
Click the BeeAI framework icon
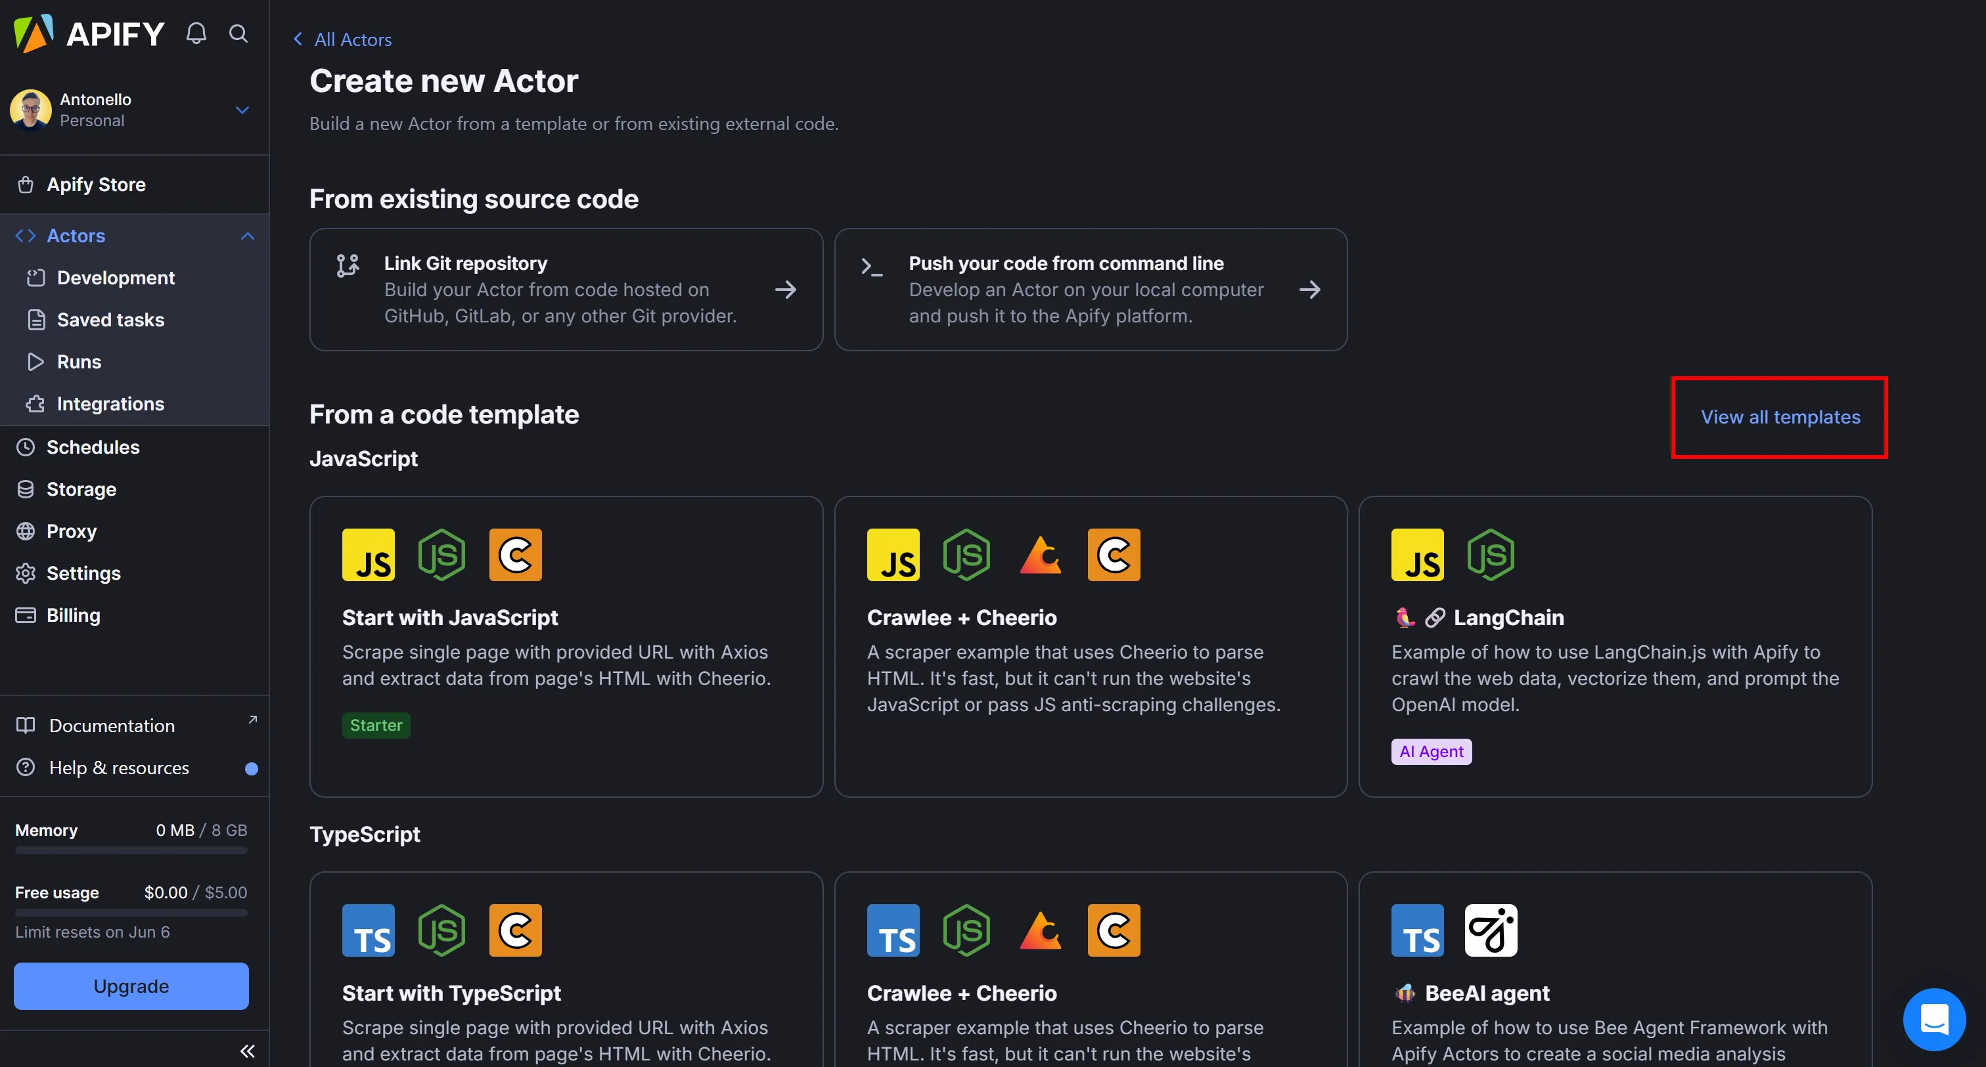click(x=1490, y=930)
